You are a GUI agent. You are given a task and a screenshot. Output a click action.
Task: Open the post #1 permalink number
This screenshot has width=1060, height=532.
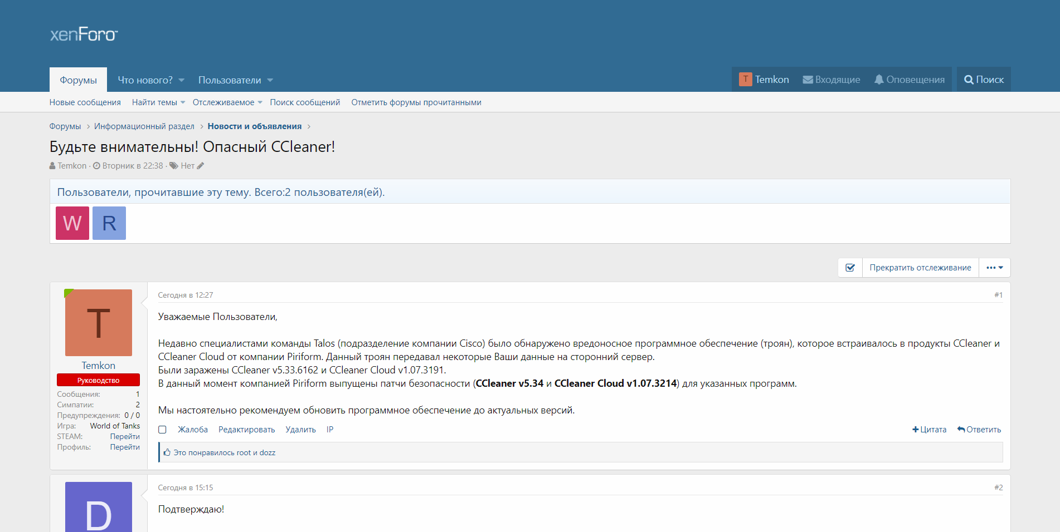[999, 295]
